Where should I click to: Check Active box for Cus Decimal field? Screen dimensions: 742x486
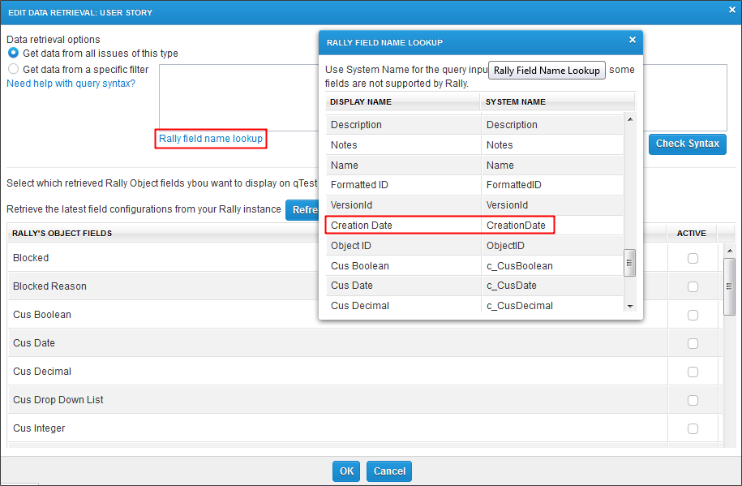(693, 372)
